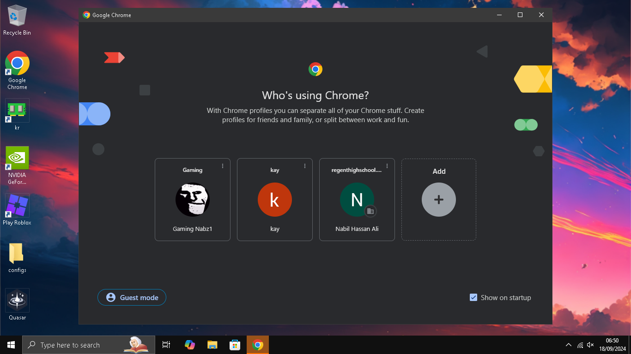The height and width of the screenshot is (354, 631).
Task: Open more options for the Gaming profile
Action: (223, 166)
